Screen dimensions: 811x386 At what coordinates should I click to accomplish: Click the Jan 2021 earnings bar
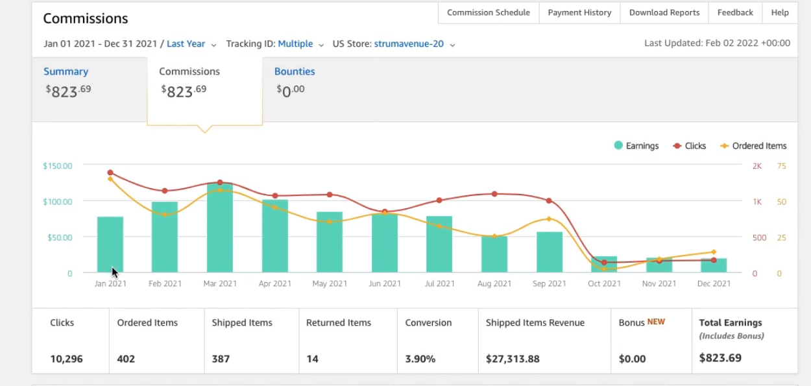110,245
